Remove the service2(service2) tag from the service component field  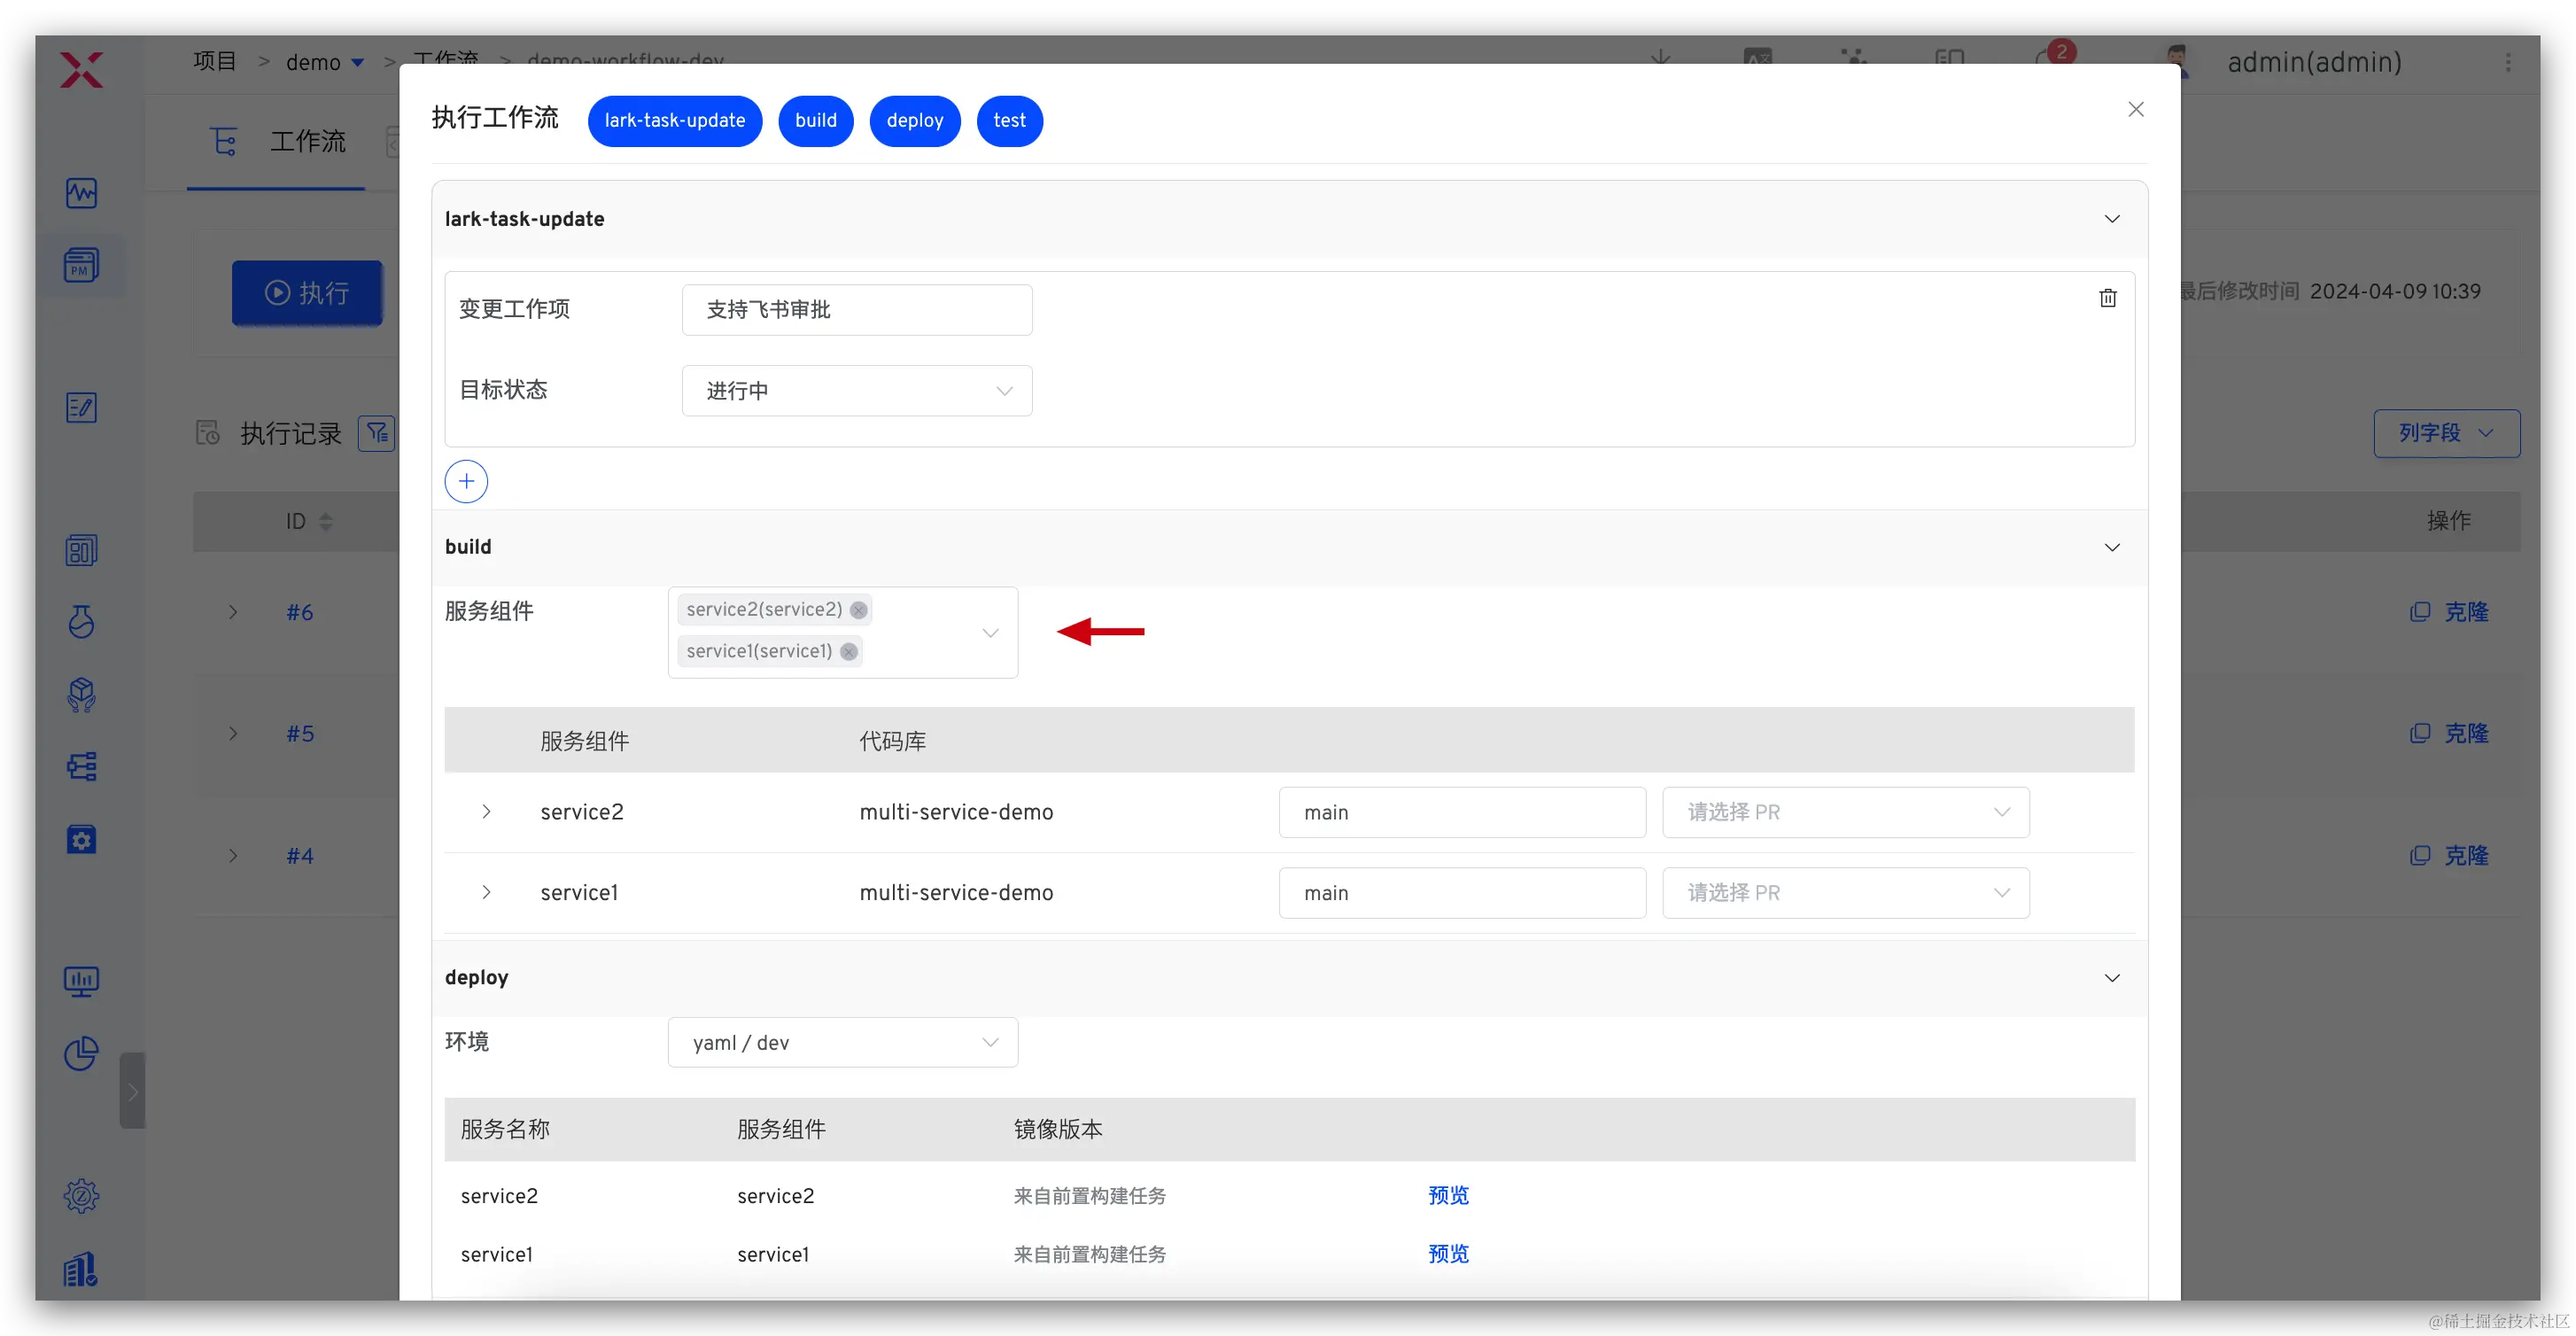(858, 610)
